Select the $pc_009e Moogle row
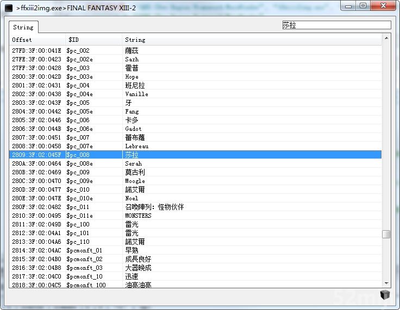This screenshot has height=310, width=400. coord(196,181)
